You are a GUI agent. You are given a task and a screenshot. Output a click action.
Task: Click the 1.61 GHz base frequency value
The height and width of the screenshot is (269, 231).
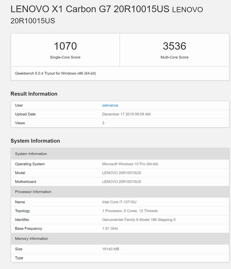[x=110, y=229]
